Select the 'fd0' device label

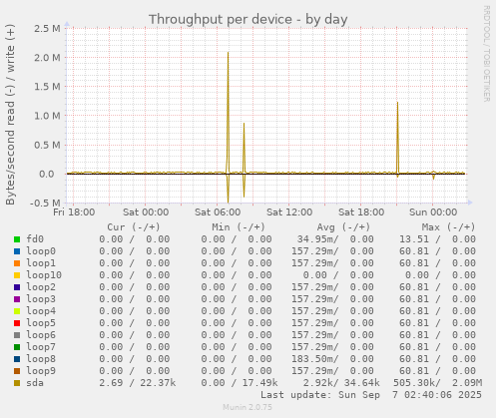click(x=35, y=239)
